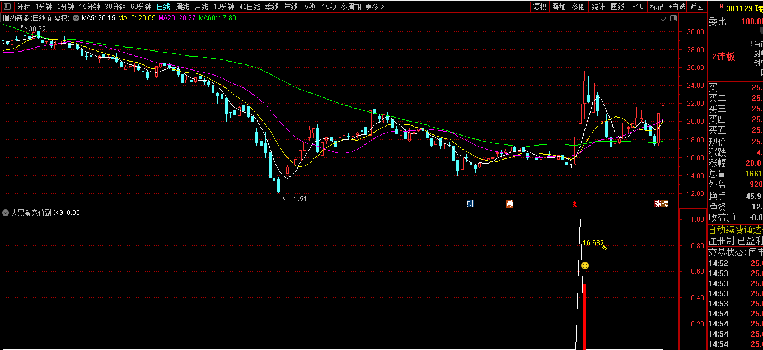This screenshot has height=350, width=763.
Task: Click the diamond icon above the chart
Action: (663, 18)
